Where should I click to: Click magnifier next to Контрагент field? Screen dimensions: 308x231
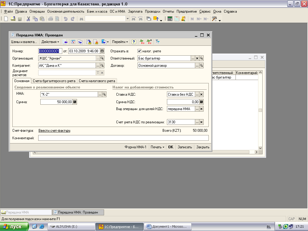tap(102, 65)
